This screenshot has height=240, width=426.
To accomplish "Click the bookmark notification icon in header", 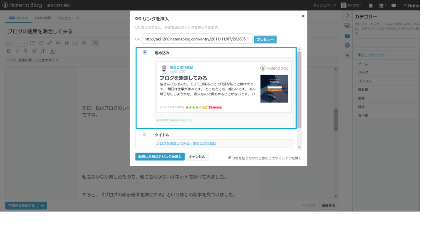I will (x=371, y=5).
